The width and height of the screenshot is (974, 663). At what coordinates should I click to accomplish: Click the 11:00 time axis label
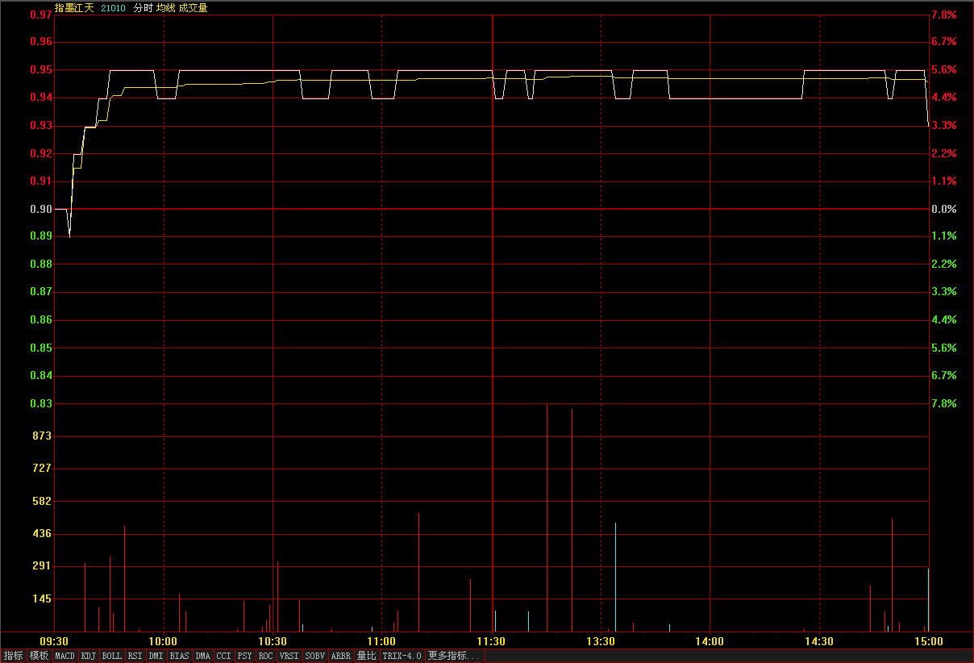click(382, 641)
